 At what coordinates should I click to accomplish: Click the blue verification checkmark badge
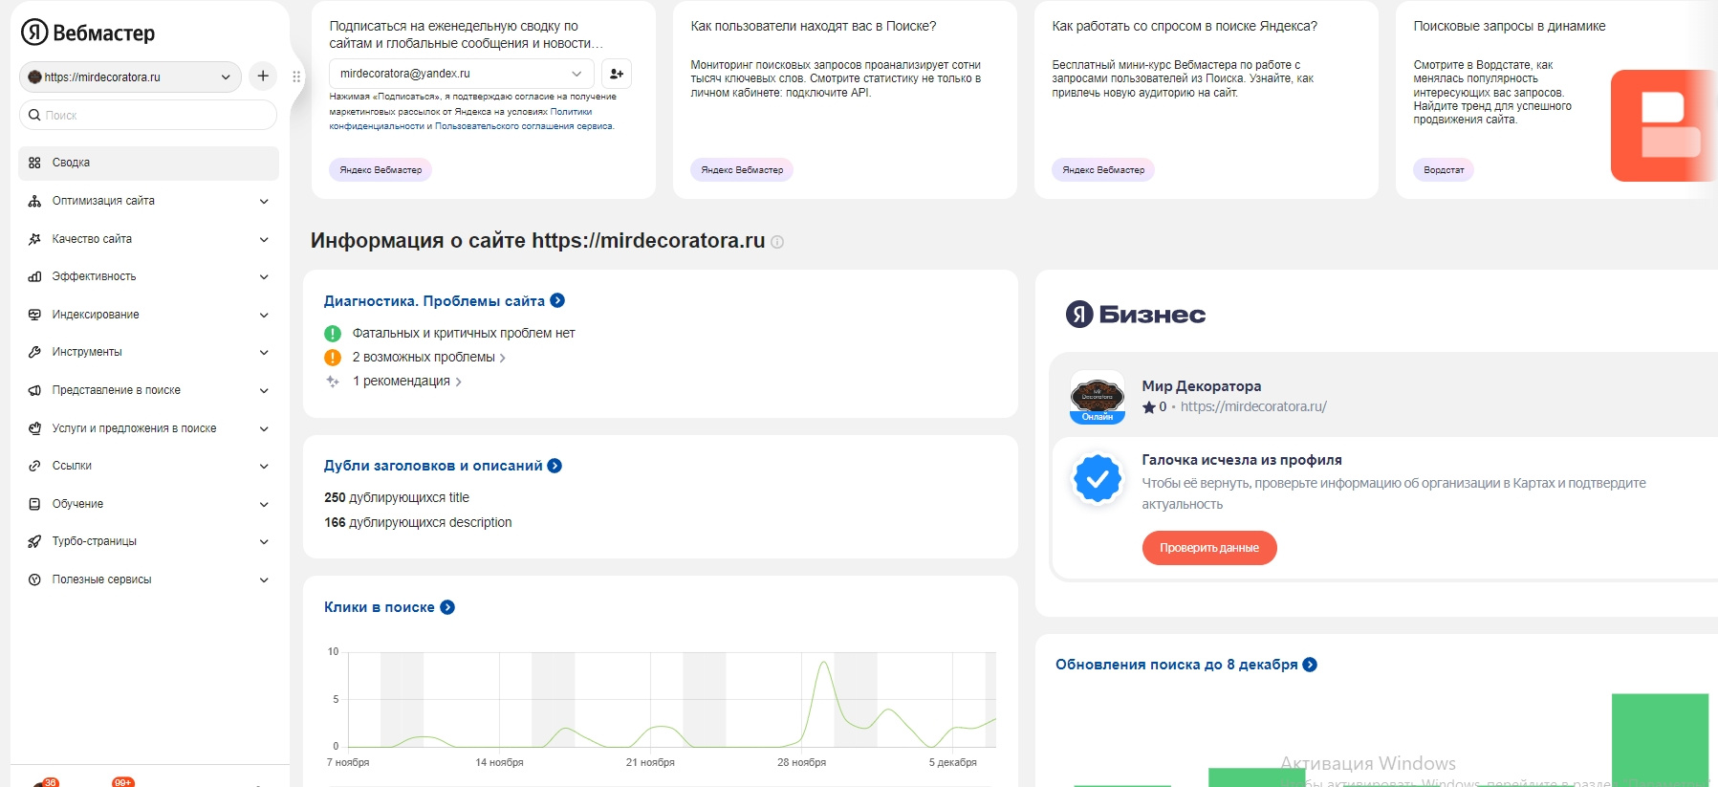coord(1098,478)
